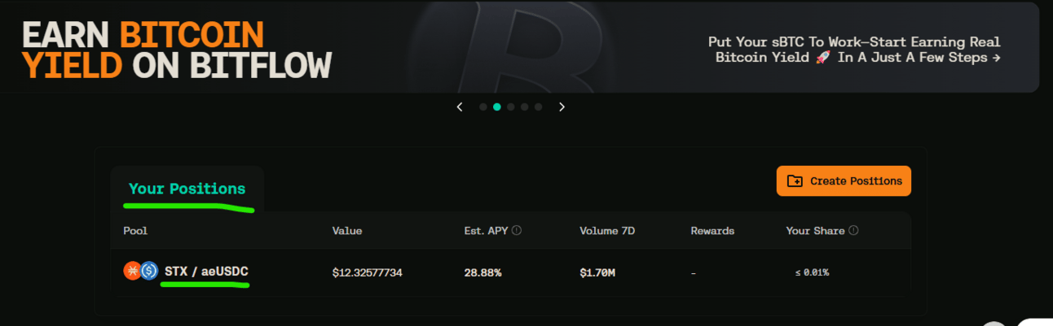The width and height of the screenshot is (1053, 326).
Task: Select the fourth carousel dot
Action: click(x=524, y=106)
